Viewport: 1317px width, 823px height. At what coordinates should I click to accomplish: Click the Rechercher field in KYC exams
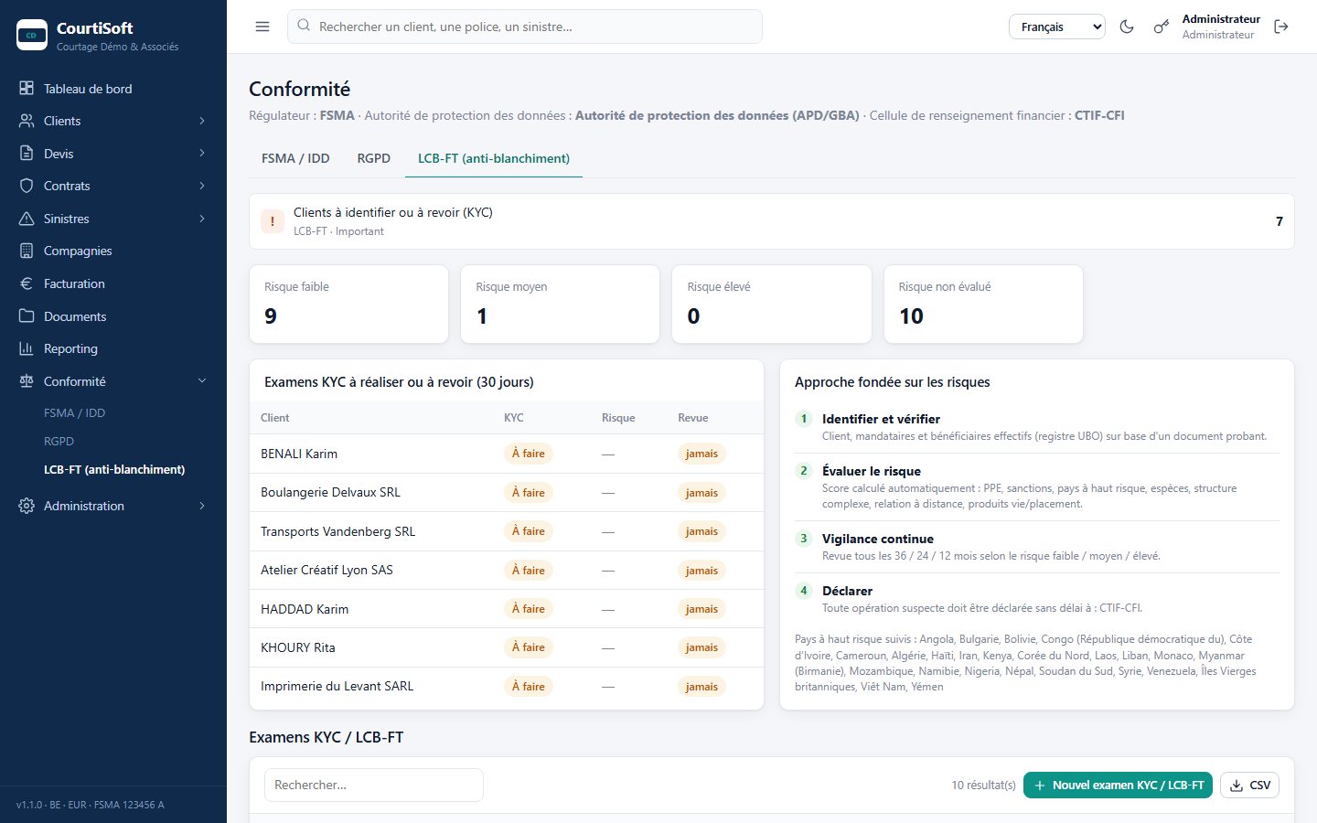point(373,785)
